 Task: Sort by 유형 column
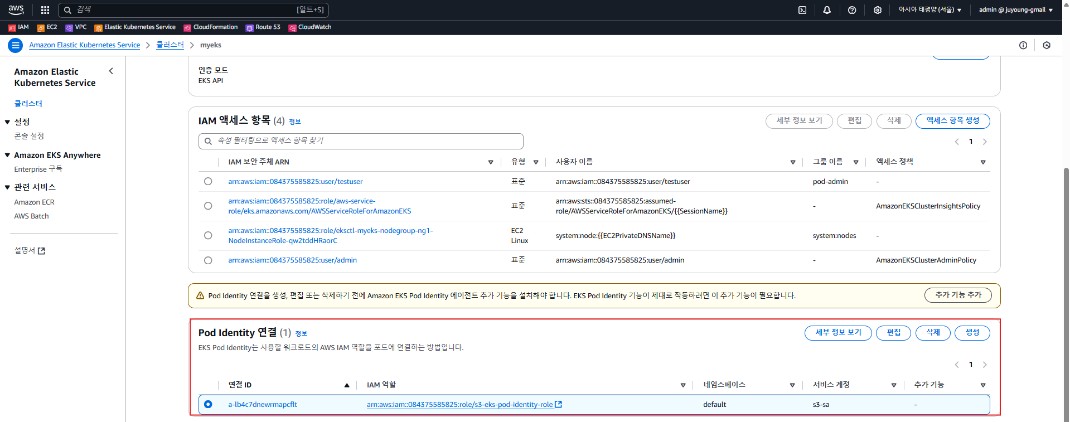[536, 162]
